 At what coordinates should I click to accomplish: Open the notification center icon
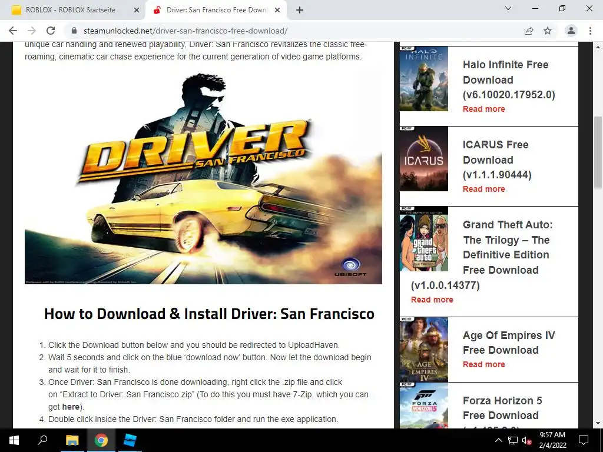pos(584,440)
